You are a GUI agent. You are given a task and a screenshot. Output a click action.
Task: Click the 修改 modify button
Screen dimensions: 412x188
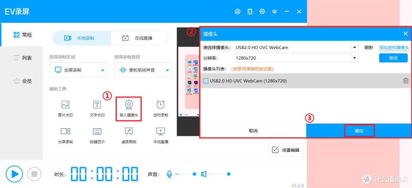point(393,58)
